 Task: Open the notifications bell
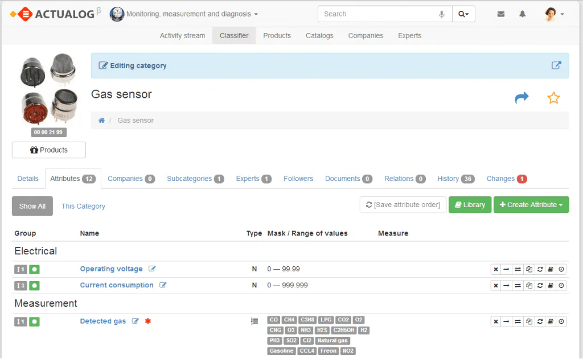(523, 14)
